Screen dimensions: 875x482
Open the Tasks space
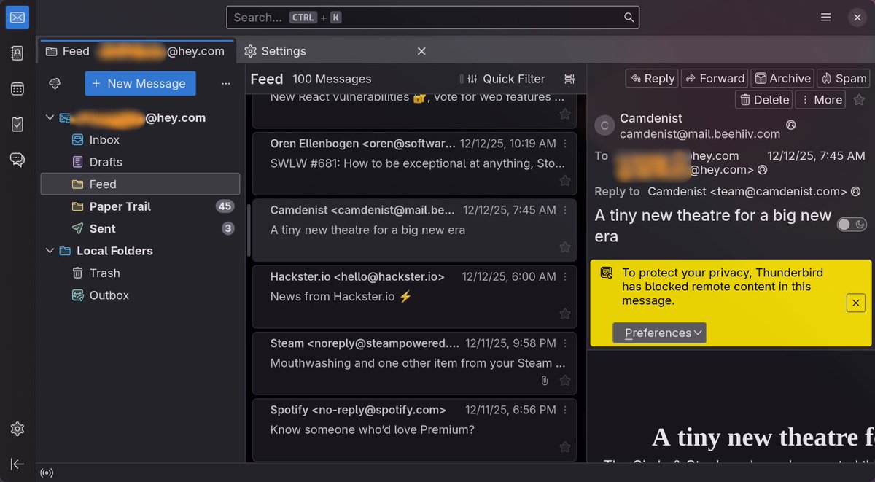tap(17, 125)
